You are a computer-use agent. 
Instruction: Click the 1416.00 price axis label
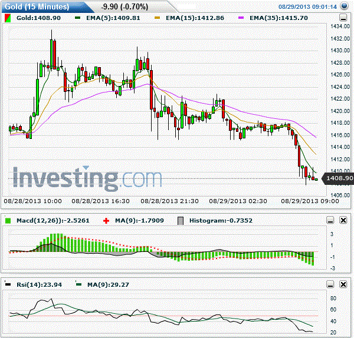coord(340,135)
